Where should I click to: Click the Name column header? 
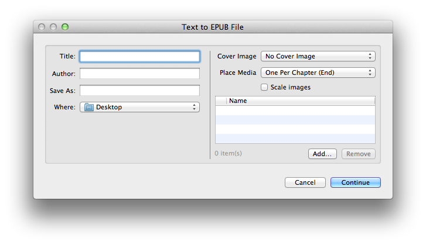[300, 101]
